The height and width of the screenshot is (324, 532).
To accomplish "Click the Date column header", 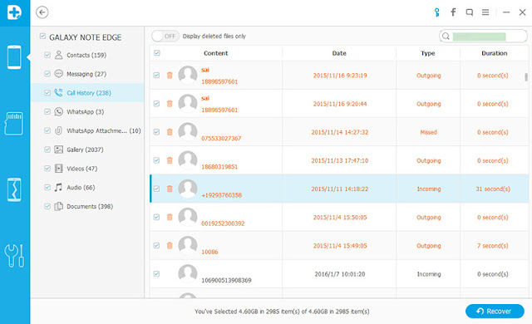I will click(339, 53).
